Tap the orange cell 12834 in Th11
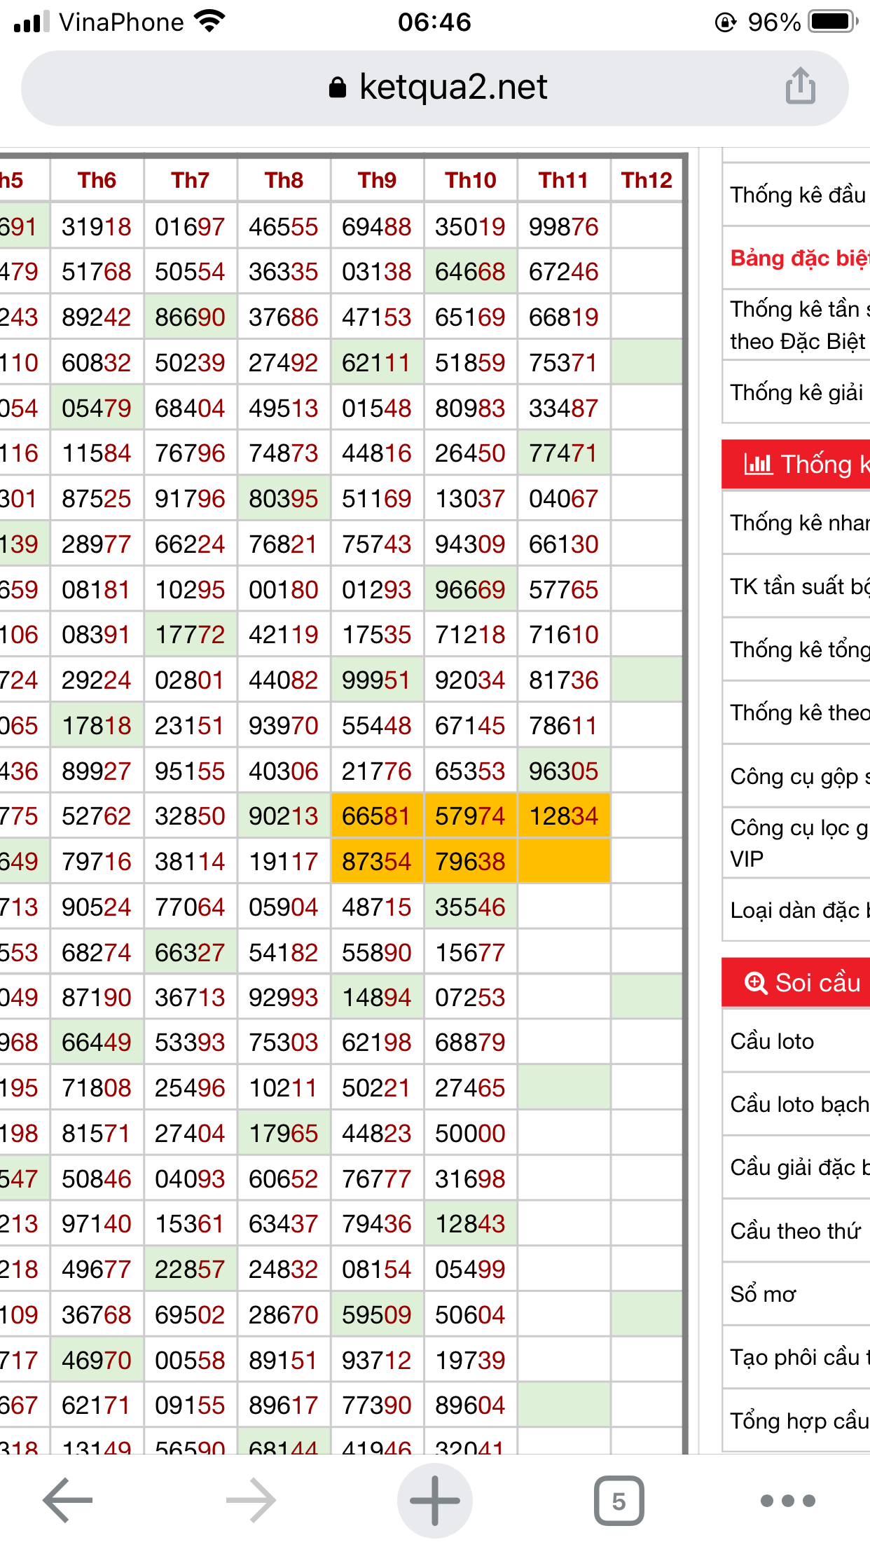 (563, 816)
